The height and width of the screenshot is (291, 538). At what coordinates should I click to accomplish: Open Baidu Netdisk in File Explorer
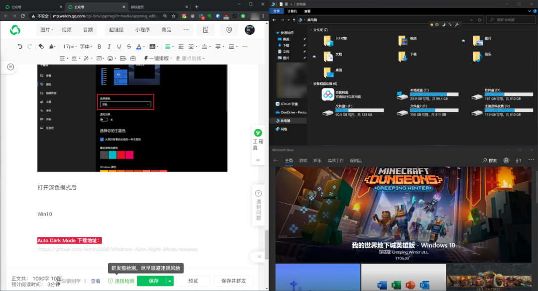(x=347, y=94)
